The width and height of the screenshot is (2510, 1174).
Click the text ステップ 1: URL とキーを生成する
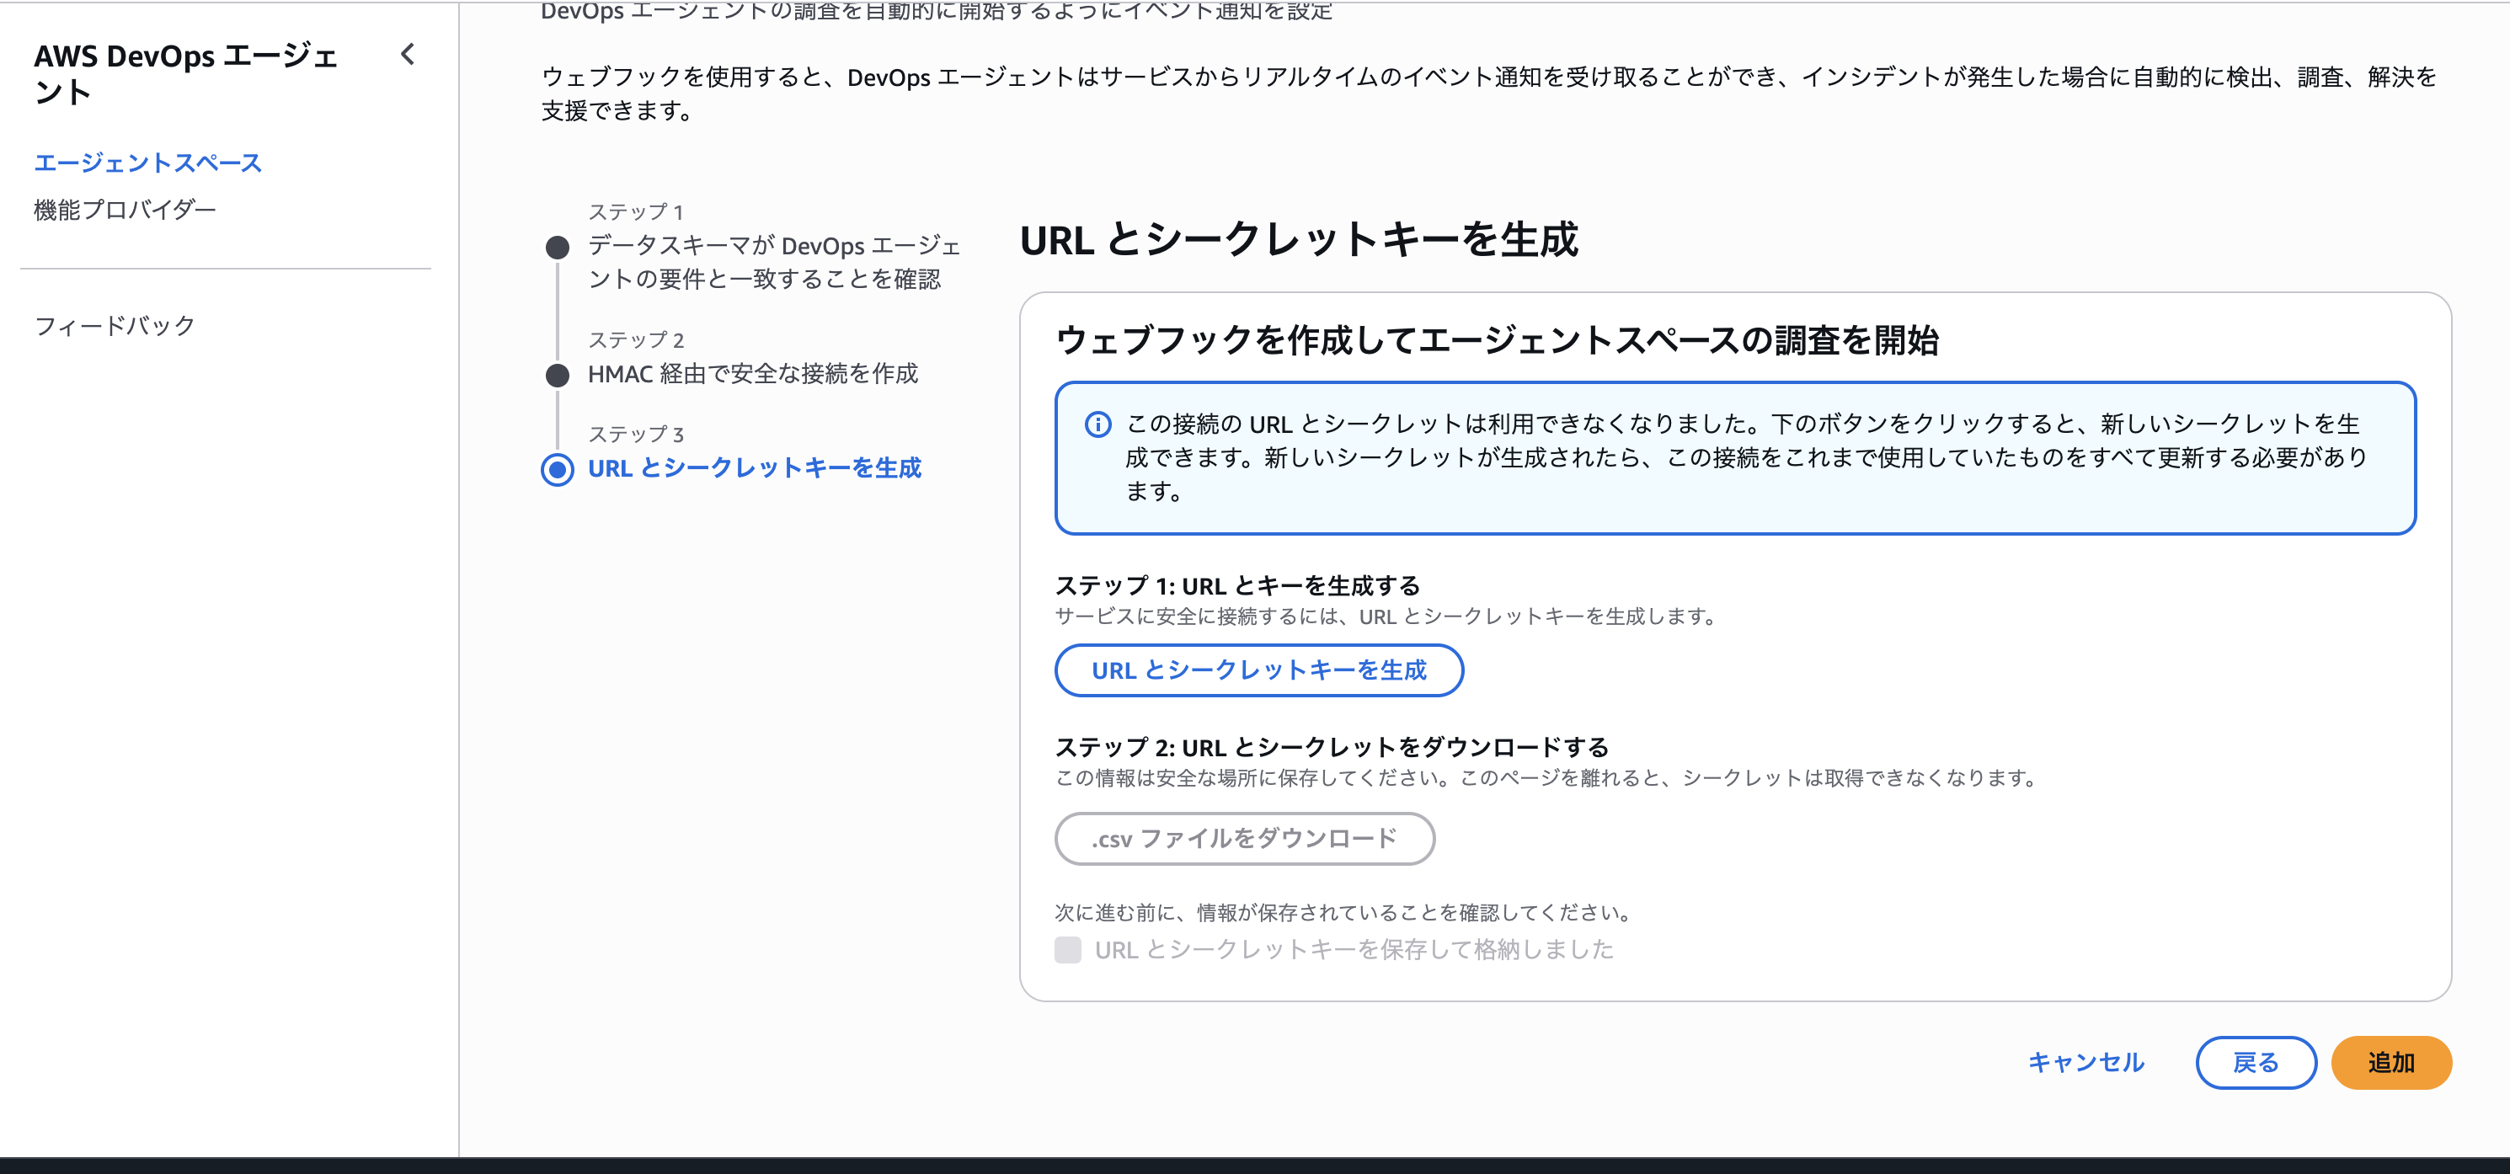[1237, 585]
